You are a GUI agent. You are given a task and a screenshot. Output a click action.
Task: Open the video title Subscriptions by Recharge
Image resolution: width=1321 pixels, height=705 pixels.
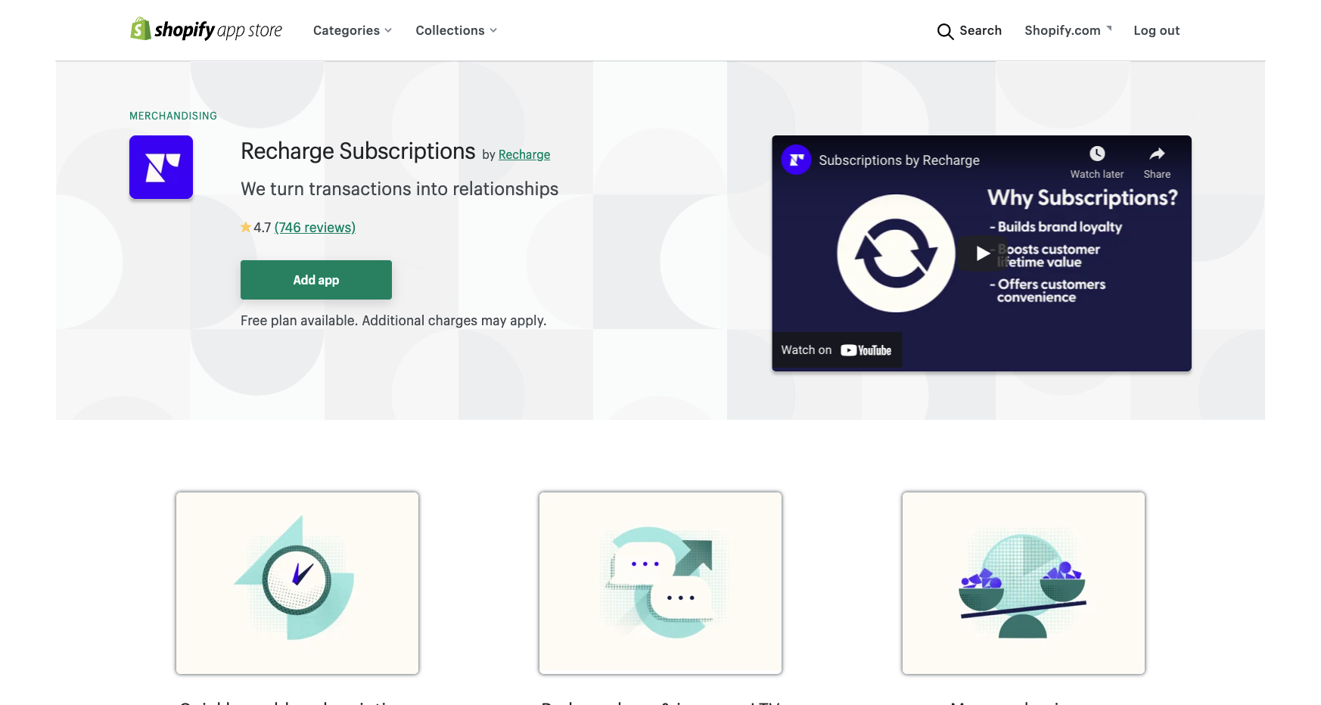pyautogui.click(x=899, y=160)
